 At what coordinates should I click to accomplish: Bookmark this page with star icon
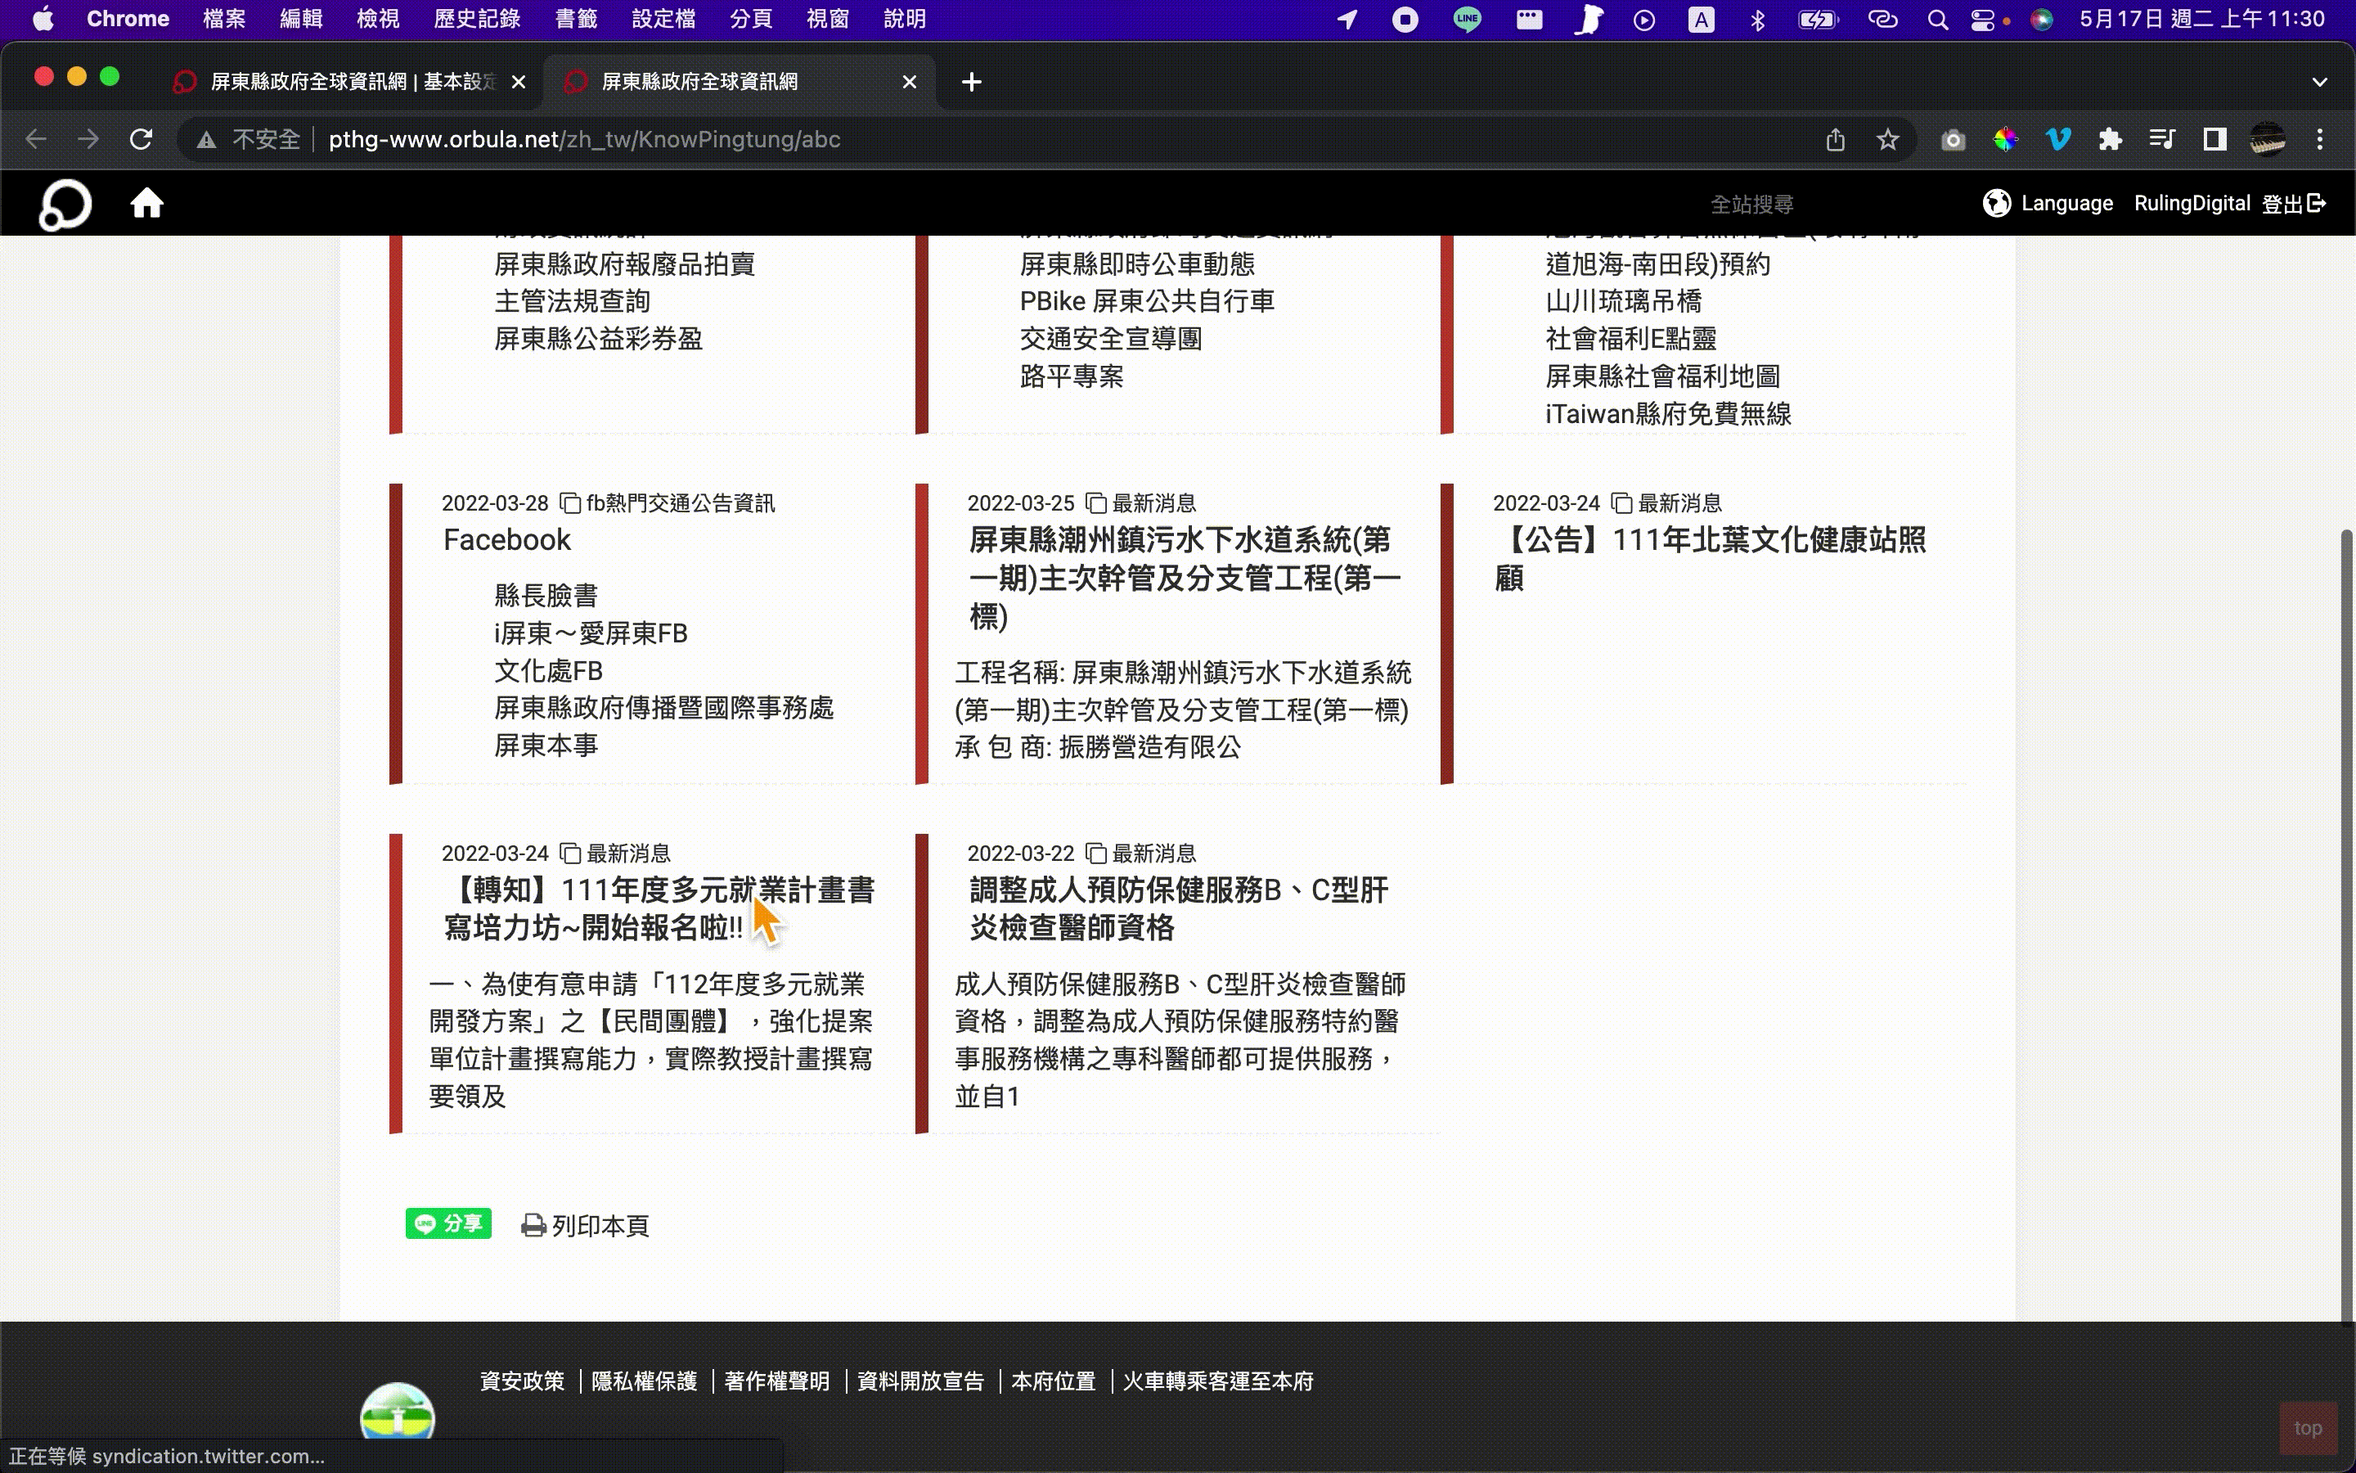coord(1888,139)
